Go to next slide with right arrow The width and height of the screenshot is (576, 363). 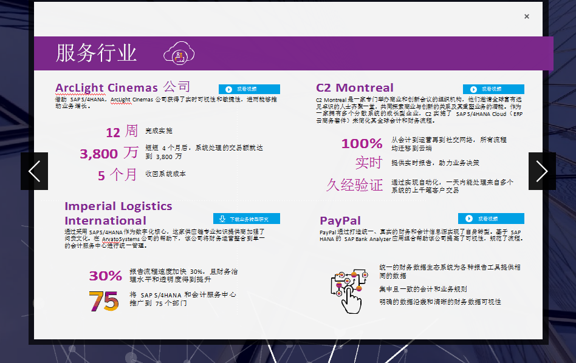tap(542, 171)
